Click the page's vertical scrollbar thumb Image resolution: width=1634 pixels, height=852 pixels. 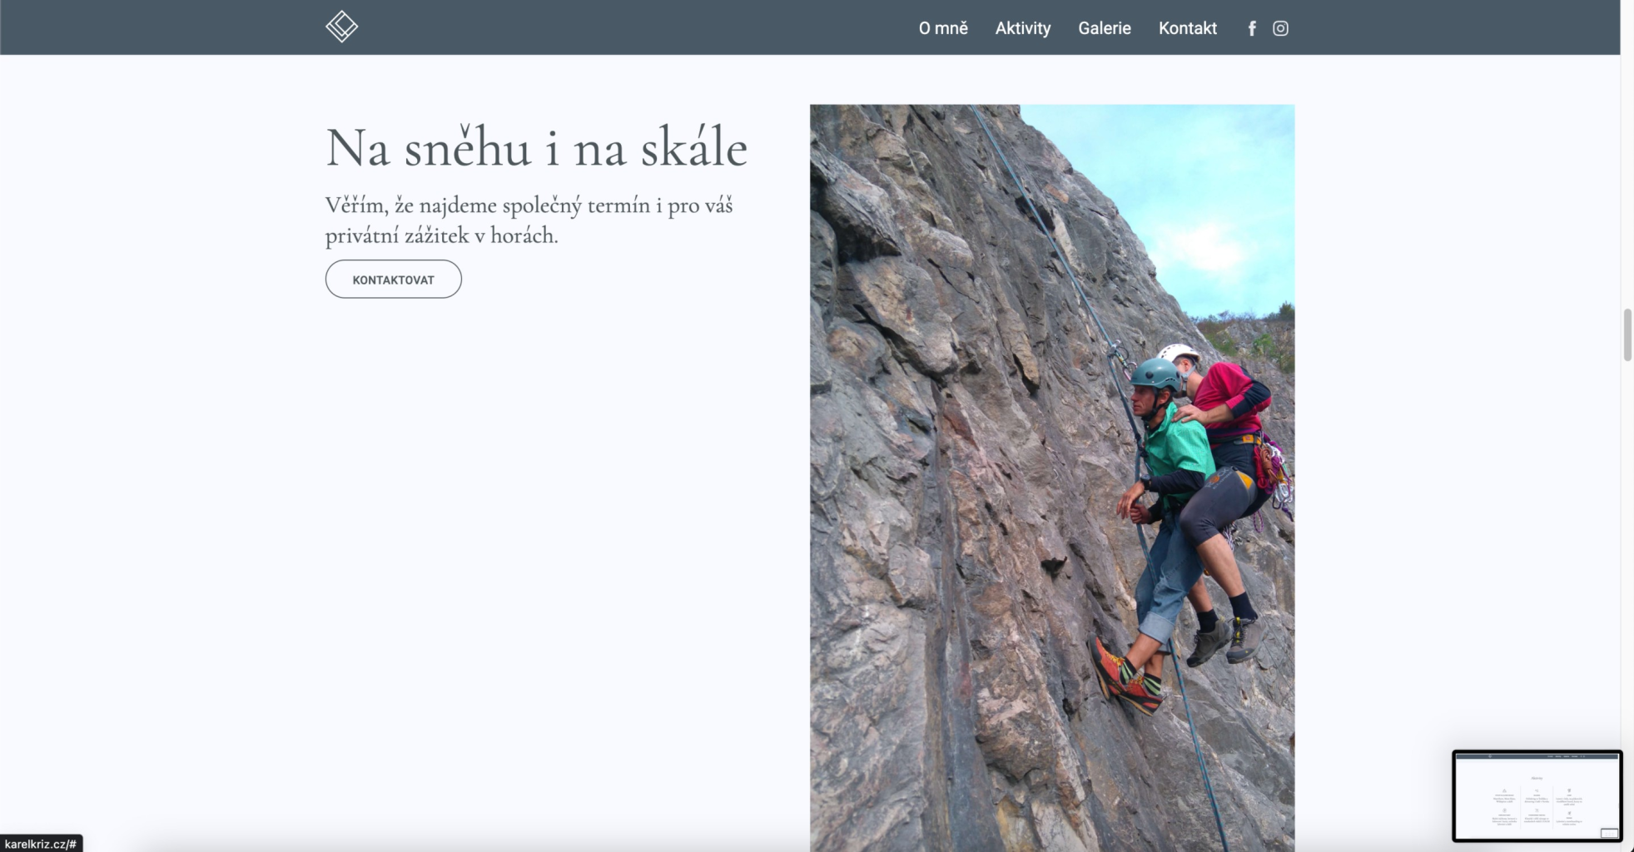click(1627, 334)
